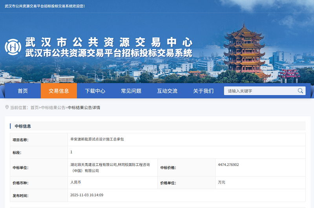Open the 首页 navigation tab

pos(23,91)
